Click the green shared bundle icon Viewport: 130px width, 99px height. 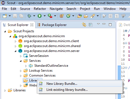pyautogui.click(x=20, y=46)
